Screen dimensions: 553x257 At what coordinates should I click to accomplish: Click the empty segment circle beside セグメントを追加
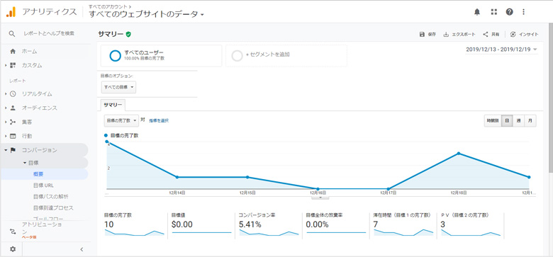pos(238,56)
